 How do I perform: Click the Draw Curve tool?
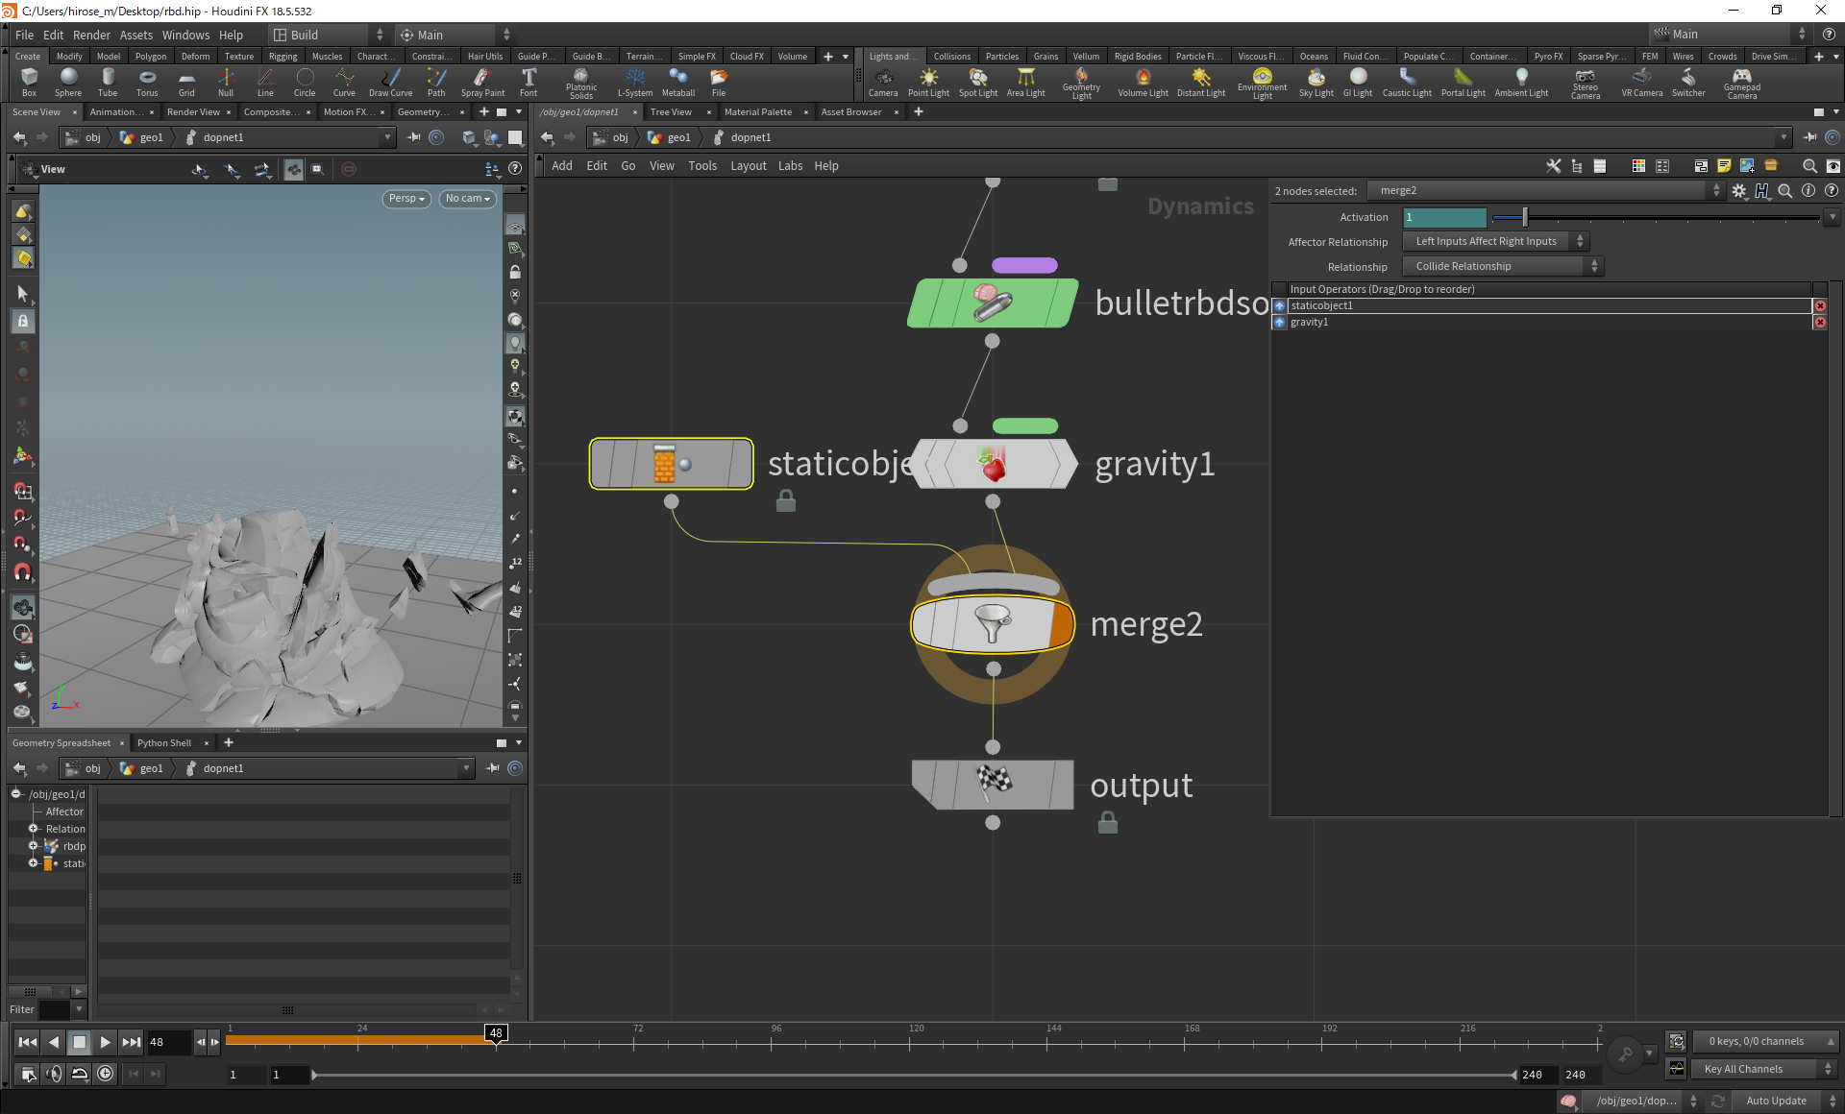[390, 83]
